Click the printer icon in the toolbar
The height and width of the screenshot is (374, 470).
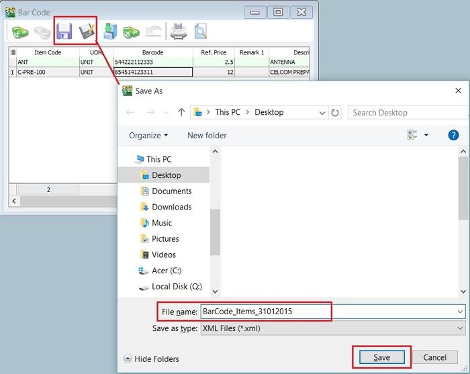click(x=178, y=32)
